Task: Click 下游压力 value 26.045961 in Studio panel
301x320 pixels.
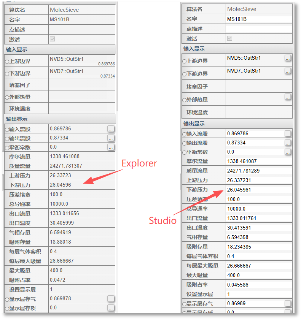Action: click(259, 190)
